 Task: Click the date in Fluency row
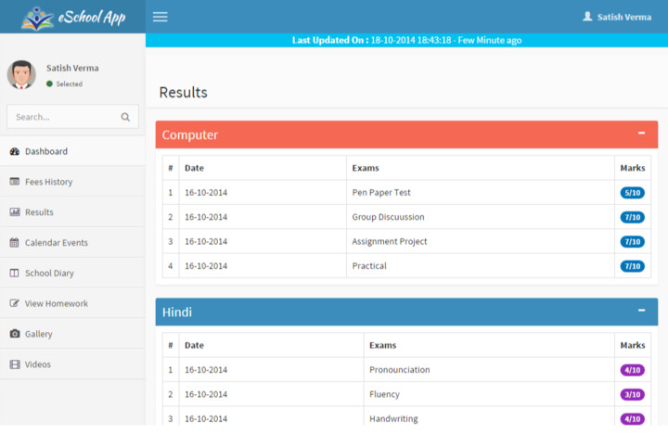point(206,394)
